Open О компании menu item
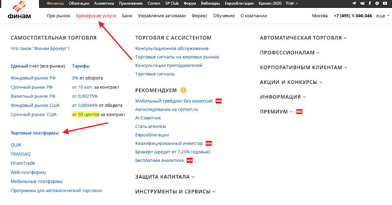The image size is (392, 205). (x=253, y=16)
